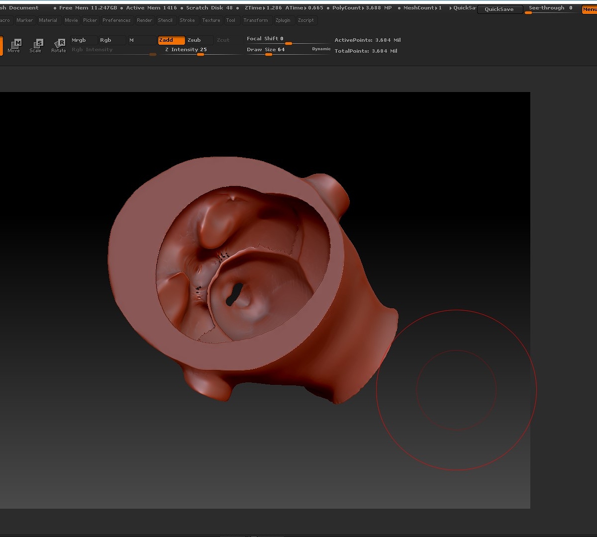Click the ATime 0.665 readout
This screenshot has height=537, width=597.
coord(304,8)
